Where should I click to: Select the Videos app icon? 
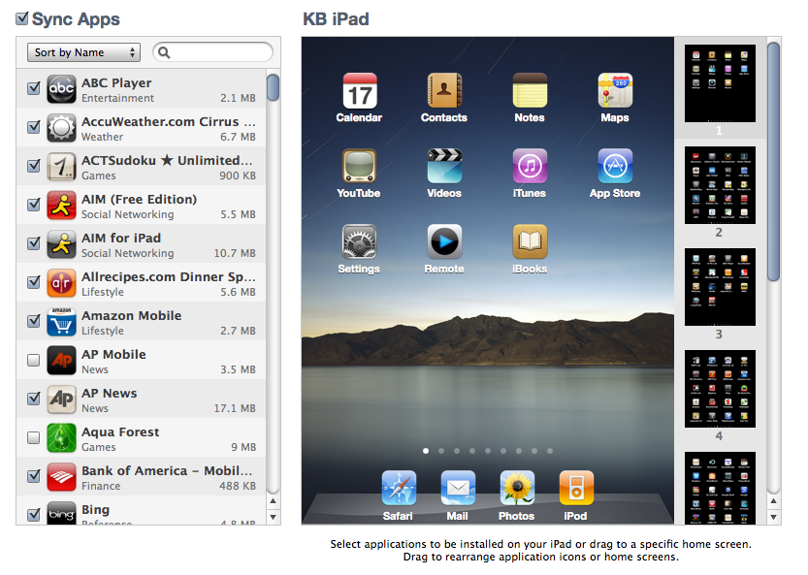(444, 167)
